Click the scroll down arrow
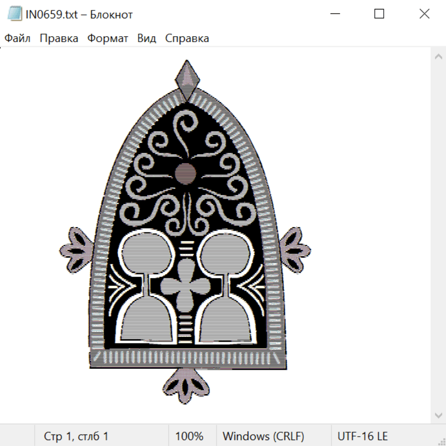This screenshot has width=446, height=446. pos(438,415)
